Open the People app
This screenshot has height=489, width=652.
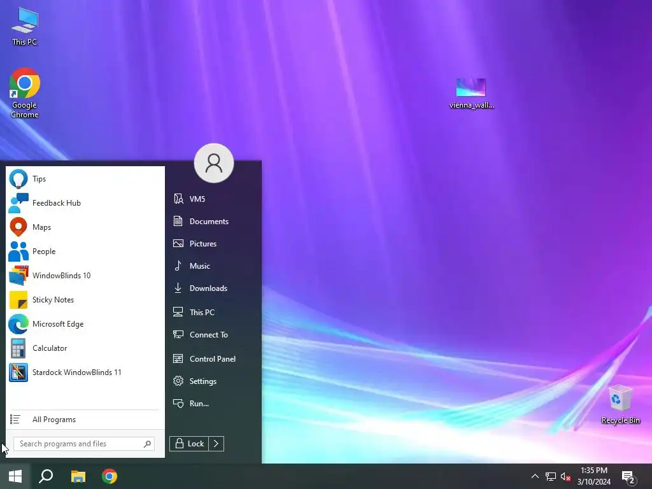tap(85, 251)
